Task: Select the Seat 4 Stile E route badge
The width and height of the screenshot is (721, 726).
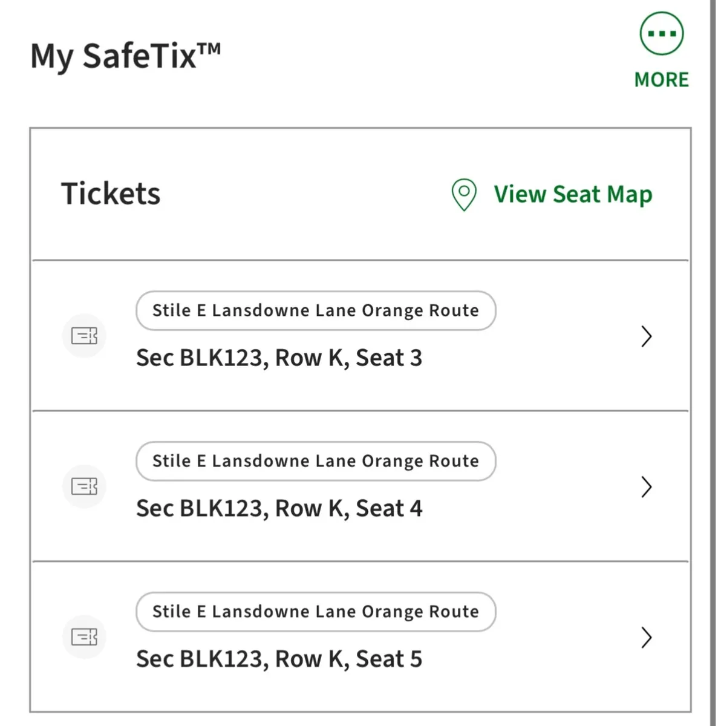Action: 316,462
